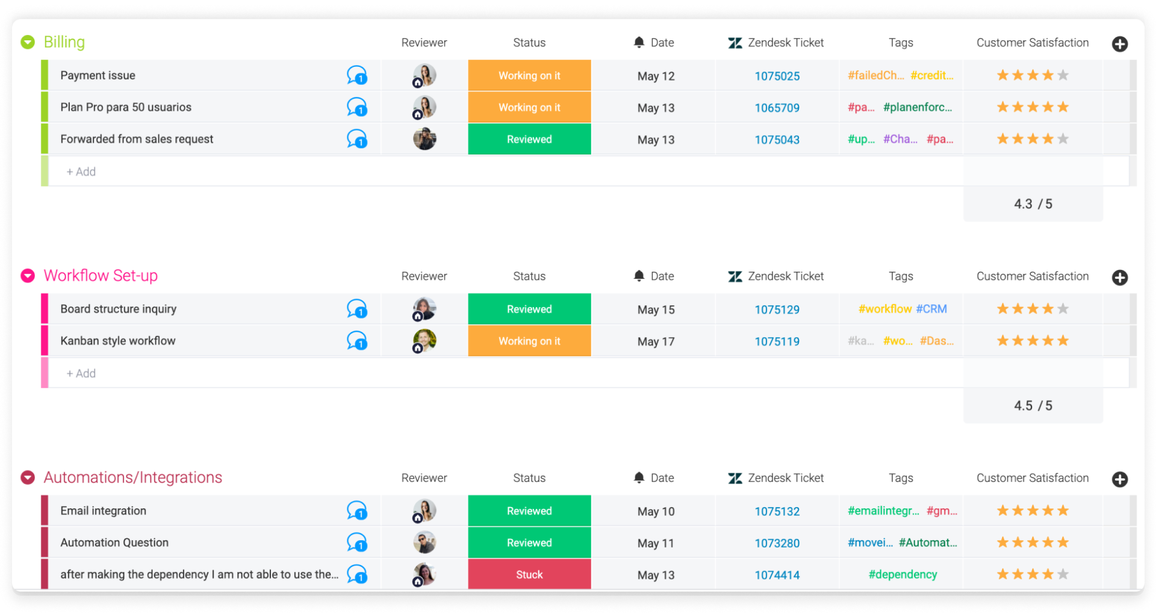Open the Kanban style workflow item
This screenshot has width=1156, height=615.
[x=117, y=341]
